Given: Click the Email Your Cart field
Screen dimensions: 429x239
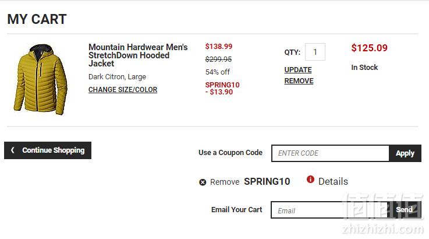Looking at the screenshot, I should pos(329,210).
